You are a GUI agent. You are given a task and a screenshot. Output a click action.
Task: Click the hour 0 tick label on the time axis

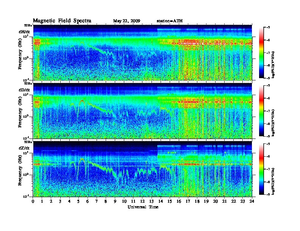pyautogui.click(x=33, y=201)
